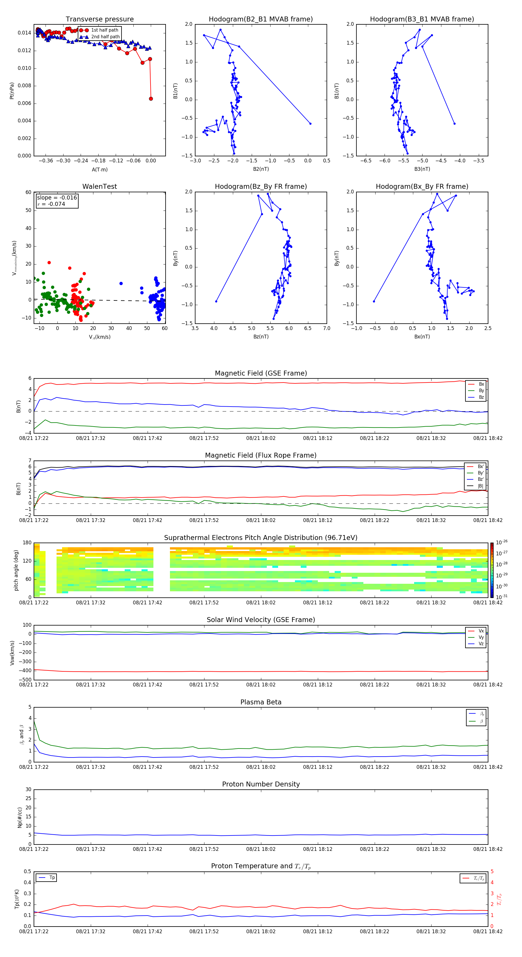This screenshot has width=522, height=957.
Task: Click the 'A(T·m)' x-axis label
Action: tap(99, 170)
